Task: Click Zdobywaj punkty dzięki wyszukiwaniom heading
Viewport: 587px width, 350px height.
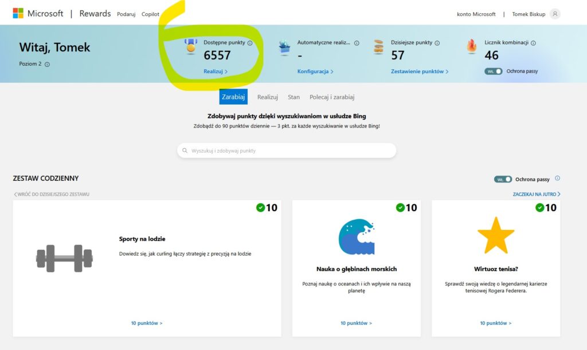Action: tap(287, 116)
